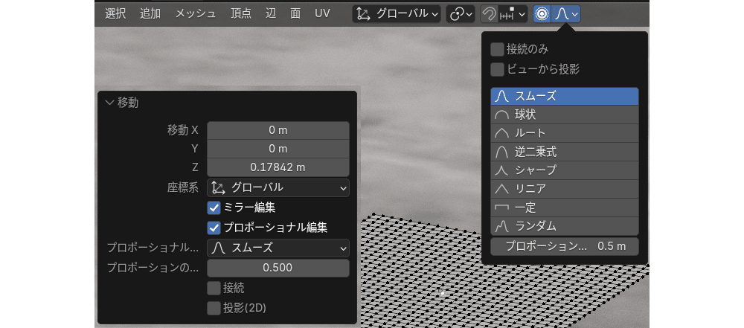The height and width of the screenshot is (328, 744).
Task: Open the グローバル transform orientation dropdown in header
Action: pyautogui.click(x=397, y=14)
